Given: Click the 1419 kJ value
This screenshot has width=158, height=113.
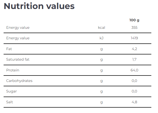Looking at the screenshot, I should (134, 38).
